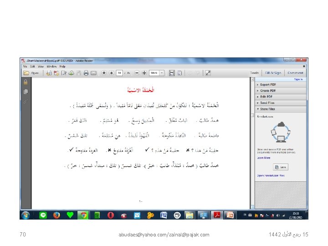Click the Adobe Reader taskbar icon
Image resolution: width=328 pixels, height=246 pixels.
[217, 215]
